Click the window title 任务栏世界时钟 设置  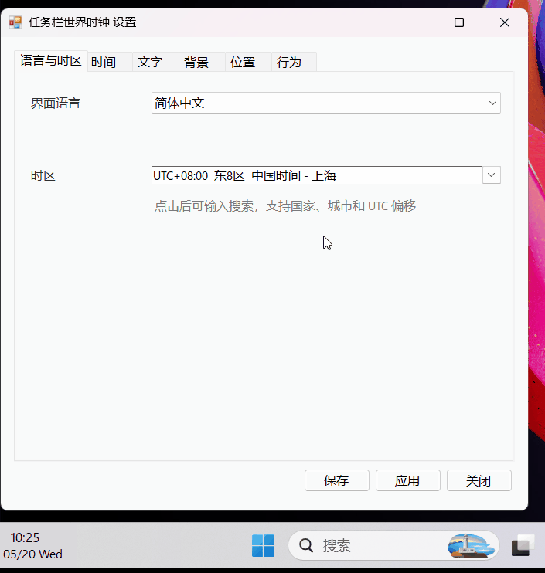tap(82, 22)
